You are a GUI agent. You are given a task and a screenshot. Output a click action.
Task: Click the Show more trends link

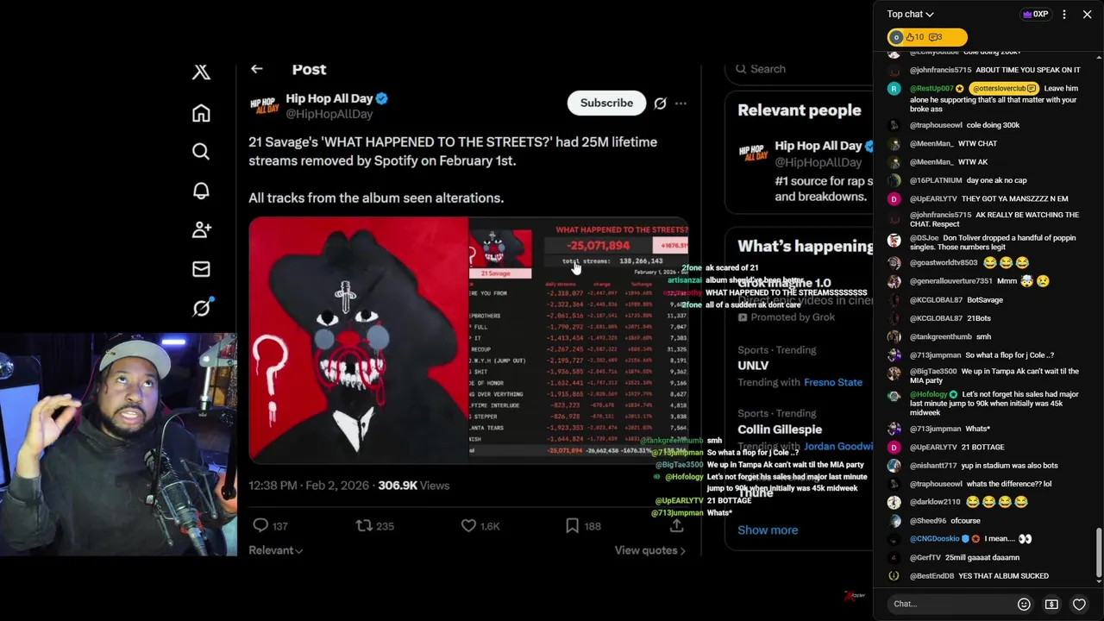[768, 530]
